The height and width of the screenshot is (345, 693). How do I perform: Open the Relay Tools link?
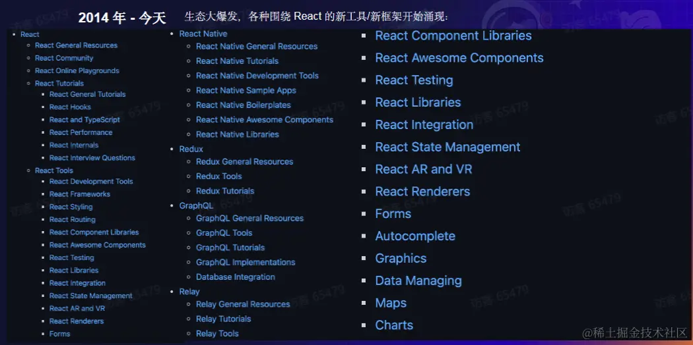coord(217,334)
